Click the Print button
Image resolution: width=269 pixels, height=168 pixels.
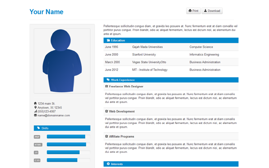point(193,11)
